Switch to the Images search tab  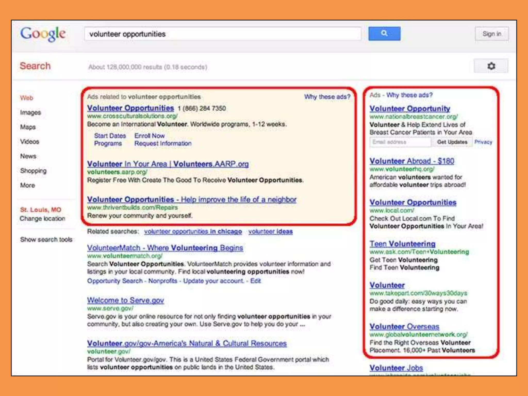pyautogui.click(x=30, y=112)
